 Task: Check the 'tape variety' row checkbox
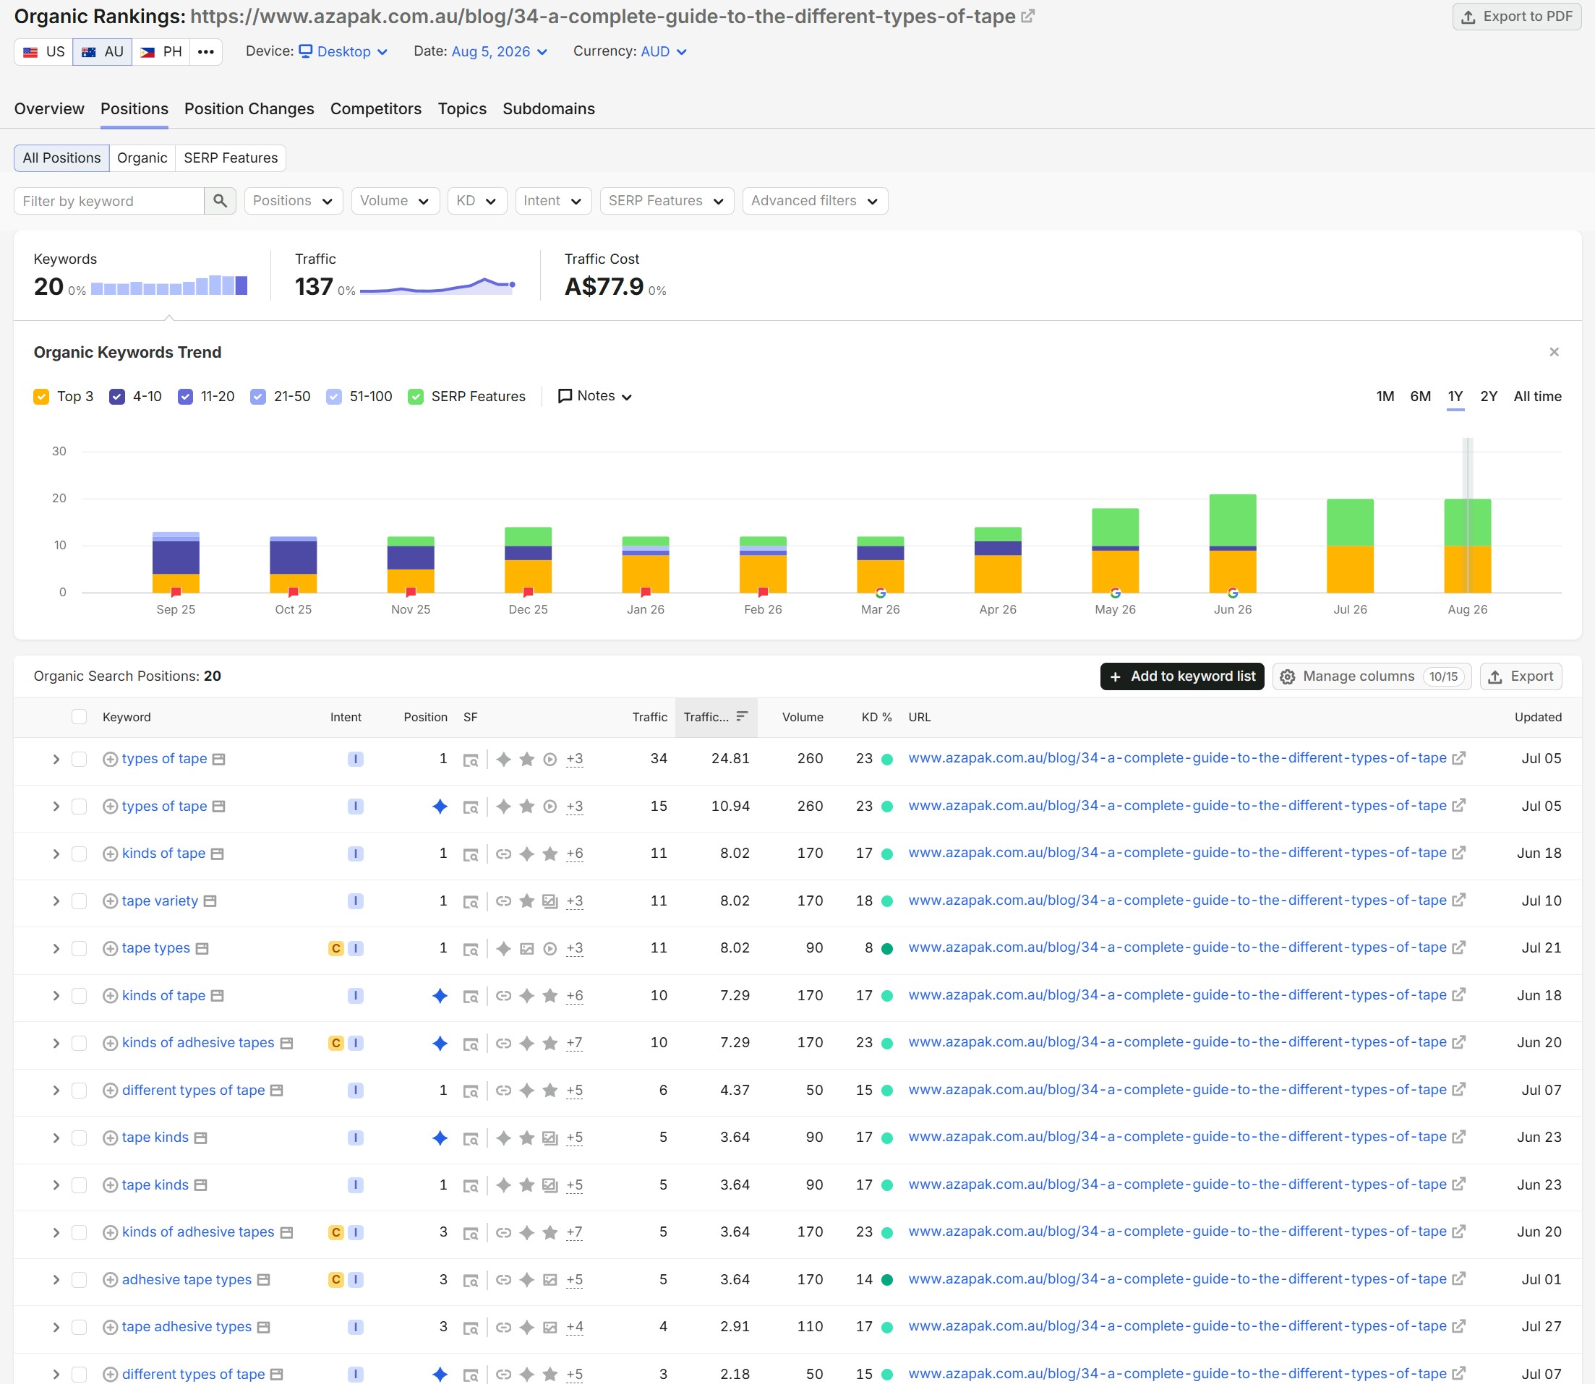(x=79, y=901)
